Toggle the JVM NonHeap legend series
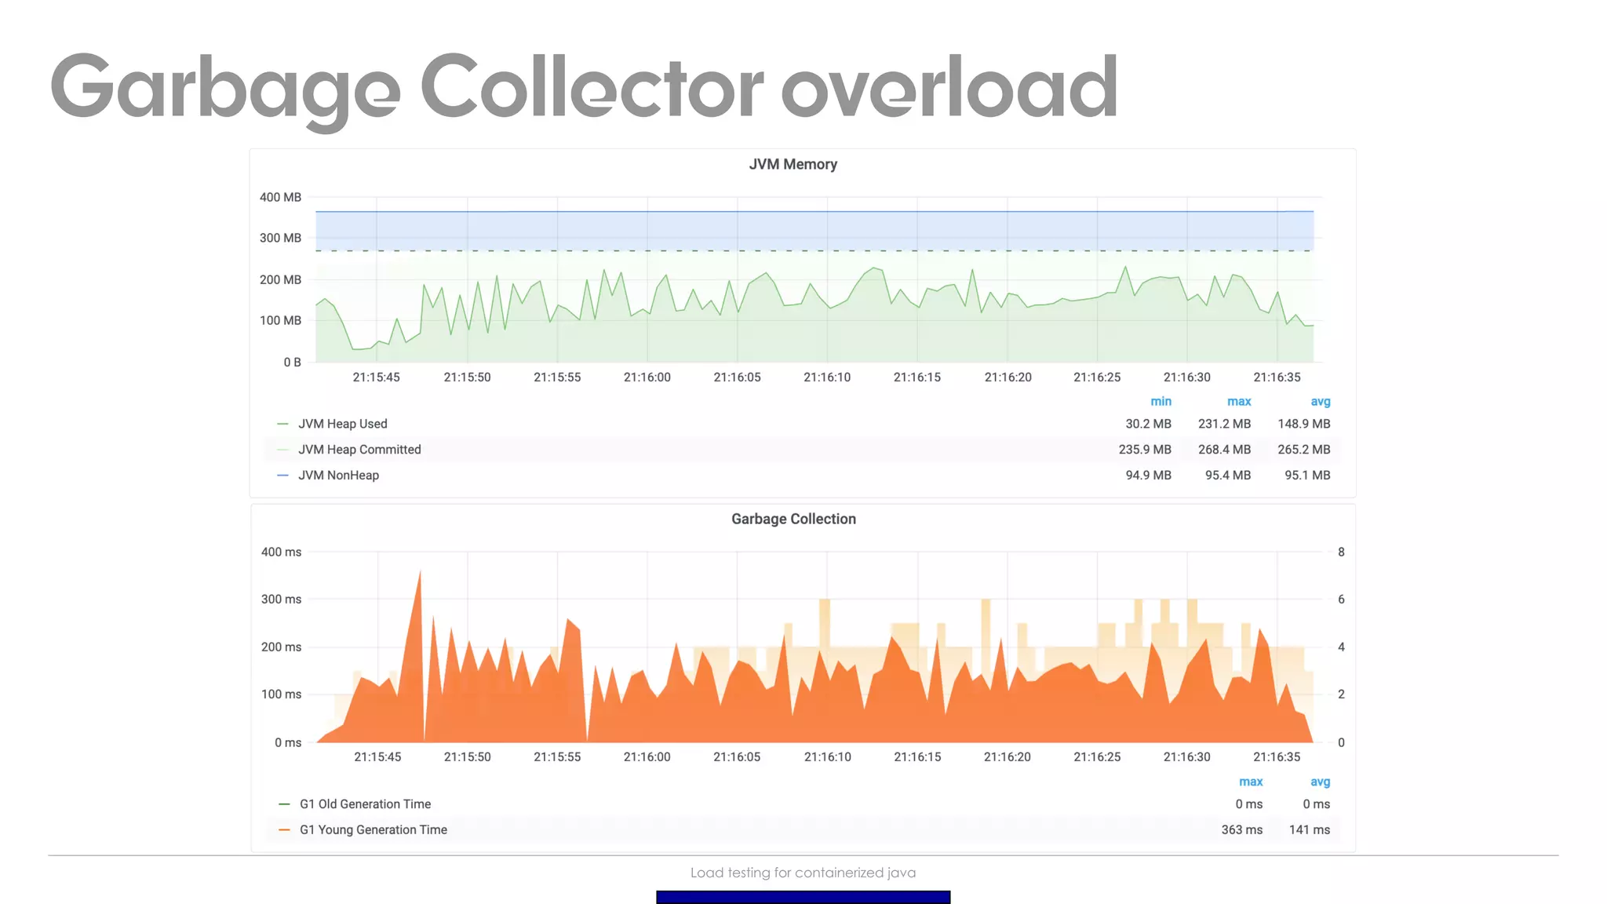 (338, 476)
